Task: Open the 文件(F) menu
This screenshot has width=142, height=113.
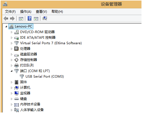Action: pos(10,12)
